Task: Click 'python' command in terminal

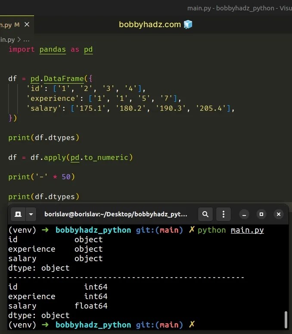Action: tap(211, 230)
